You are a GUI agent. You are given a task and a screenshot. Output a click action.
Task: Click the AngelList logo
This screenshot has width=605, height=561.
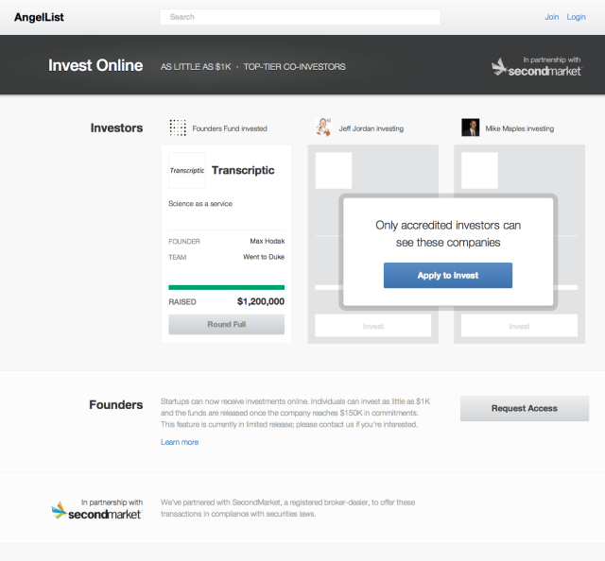(x=39, y=17)
